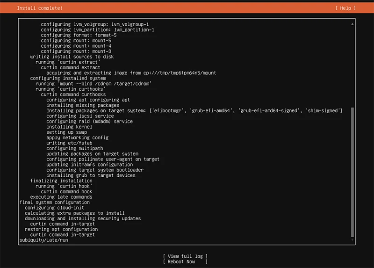Click 'downloading and installing security updates' line
Viewport: 374px width, 268px height.
(83, 218)
